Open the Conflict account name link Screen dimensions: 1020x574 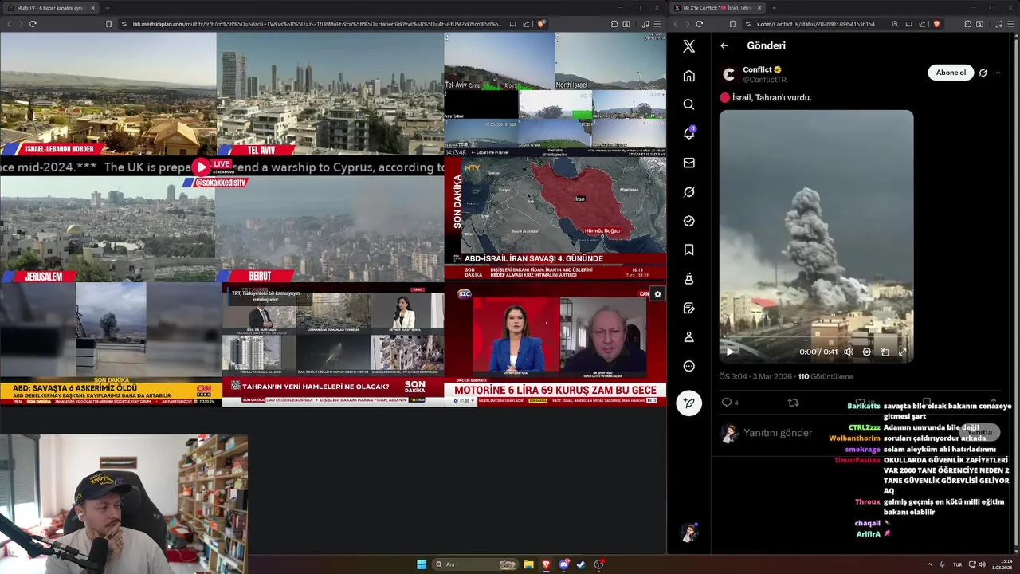(758, 69)
